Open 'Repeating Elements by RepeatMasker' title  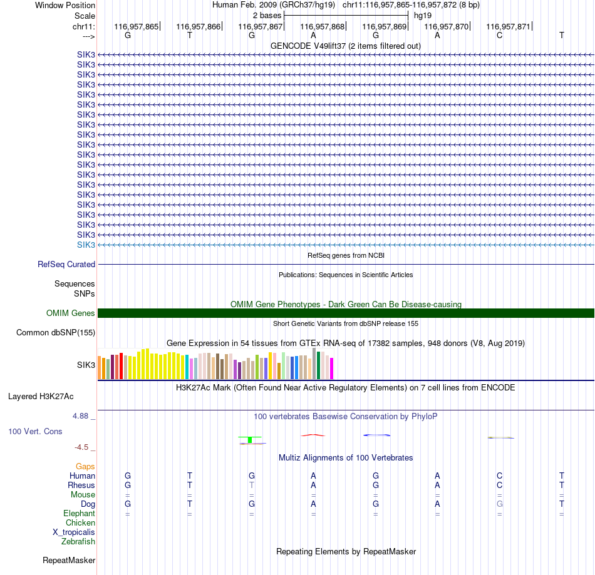coord(346,551)
